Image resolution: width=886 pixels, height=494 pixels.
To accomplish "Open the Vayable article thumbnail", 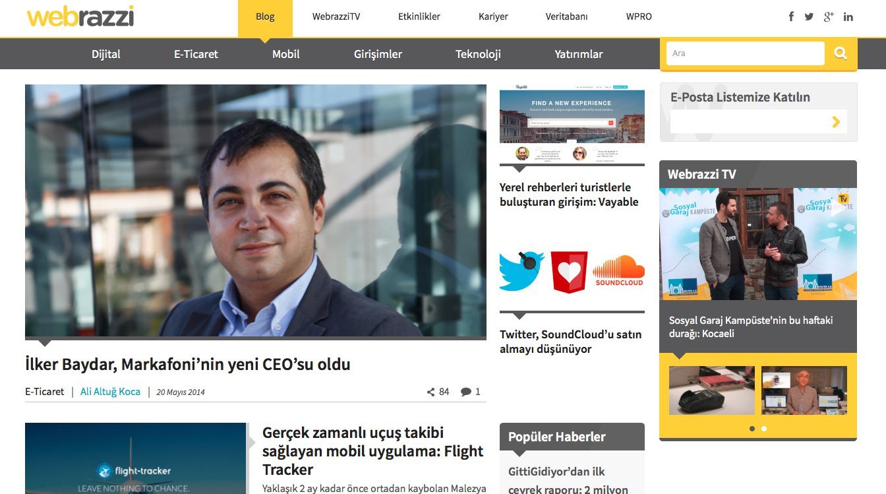I will (572, 124).
